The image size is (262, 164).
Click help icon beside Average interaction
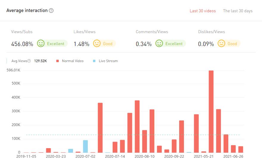[x=51, y=11]
